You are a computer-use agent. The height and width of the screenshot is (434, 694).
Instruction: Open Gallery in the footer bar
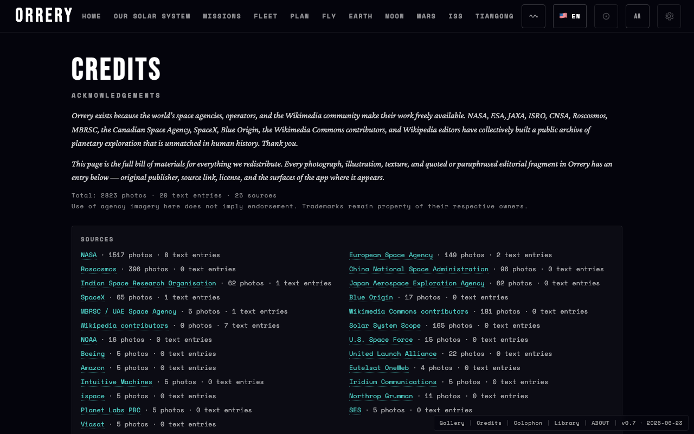pyautogui.click(x=452, y=423)
